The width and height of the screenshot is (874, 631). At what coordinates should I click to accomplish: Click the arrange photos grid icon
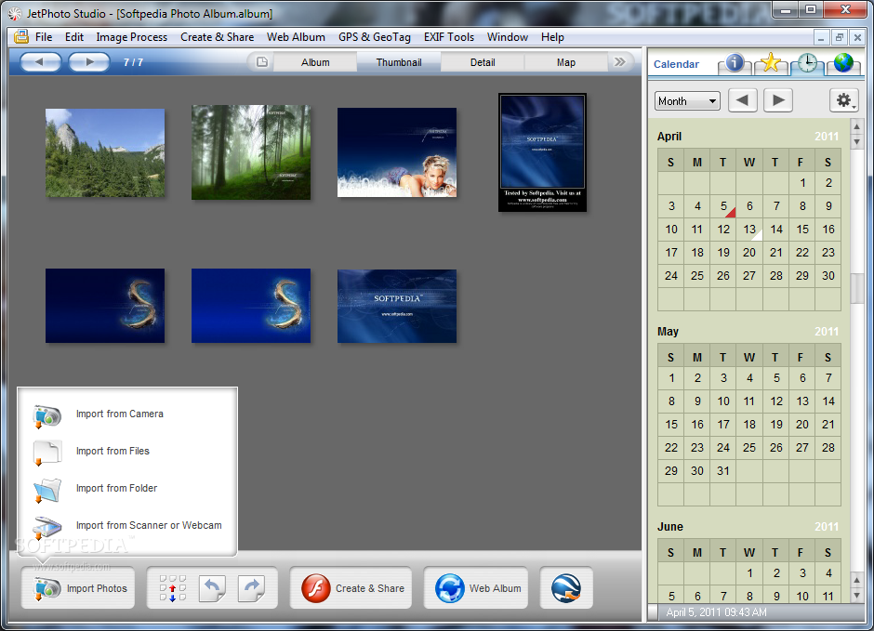click(173, 588)
